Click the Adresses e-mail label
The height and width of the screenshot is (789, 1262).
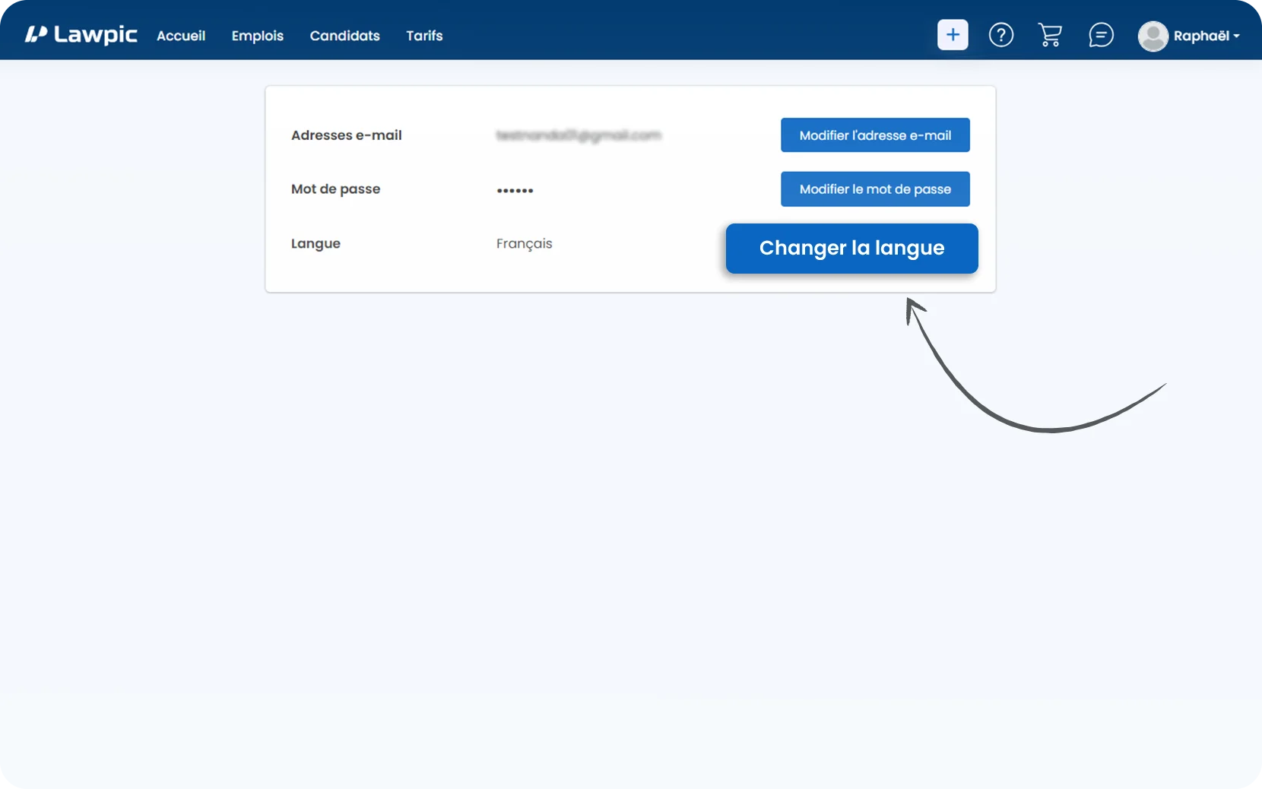point(346,135)
